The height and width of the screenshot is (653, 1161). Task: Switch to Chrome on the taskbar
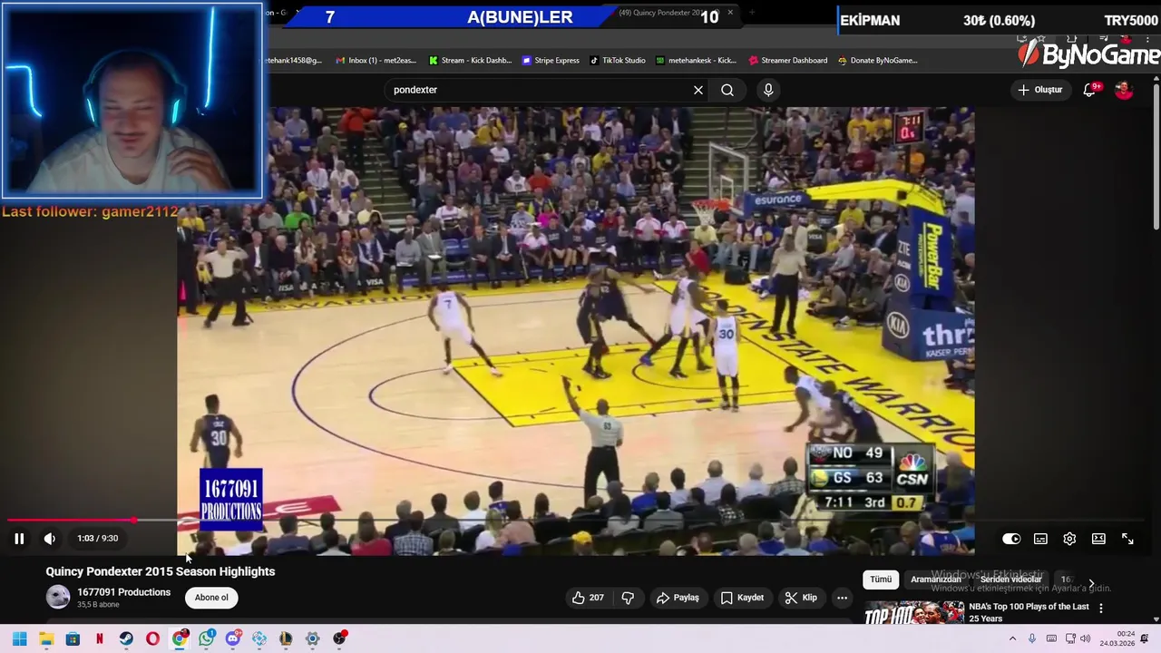(180, 638)
